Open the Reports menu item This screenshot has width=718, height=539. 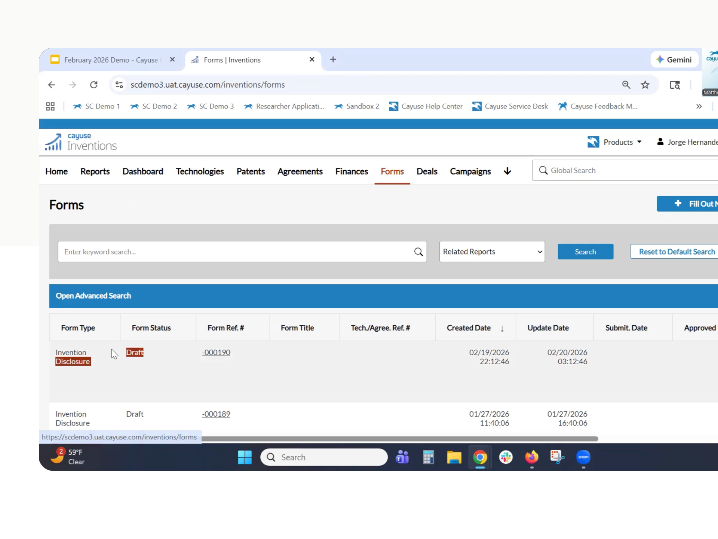[x=95, y=171]
